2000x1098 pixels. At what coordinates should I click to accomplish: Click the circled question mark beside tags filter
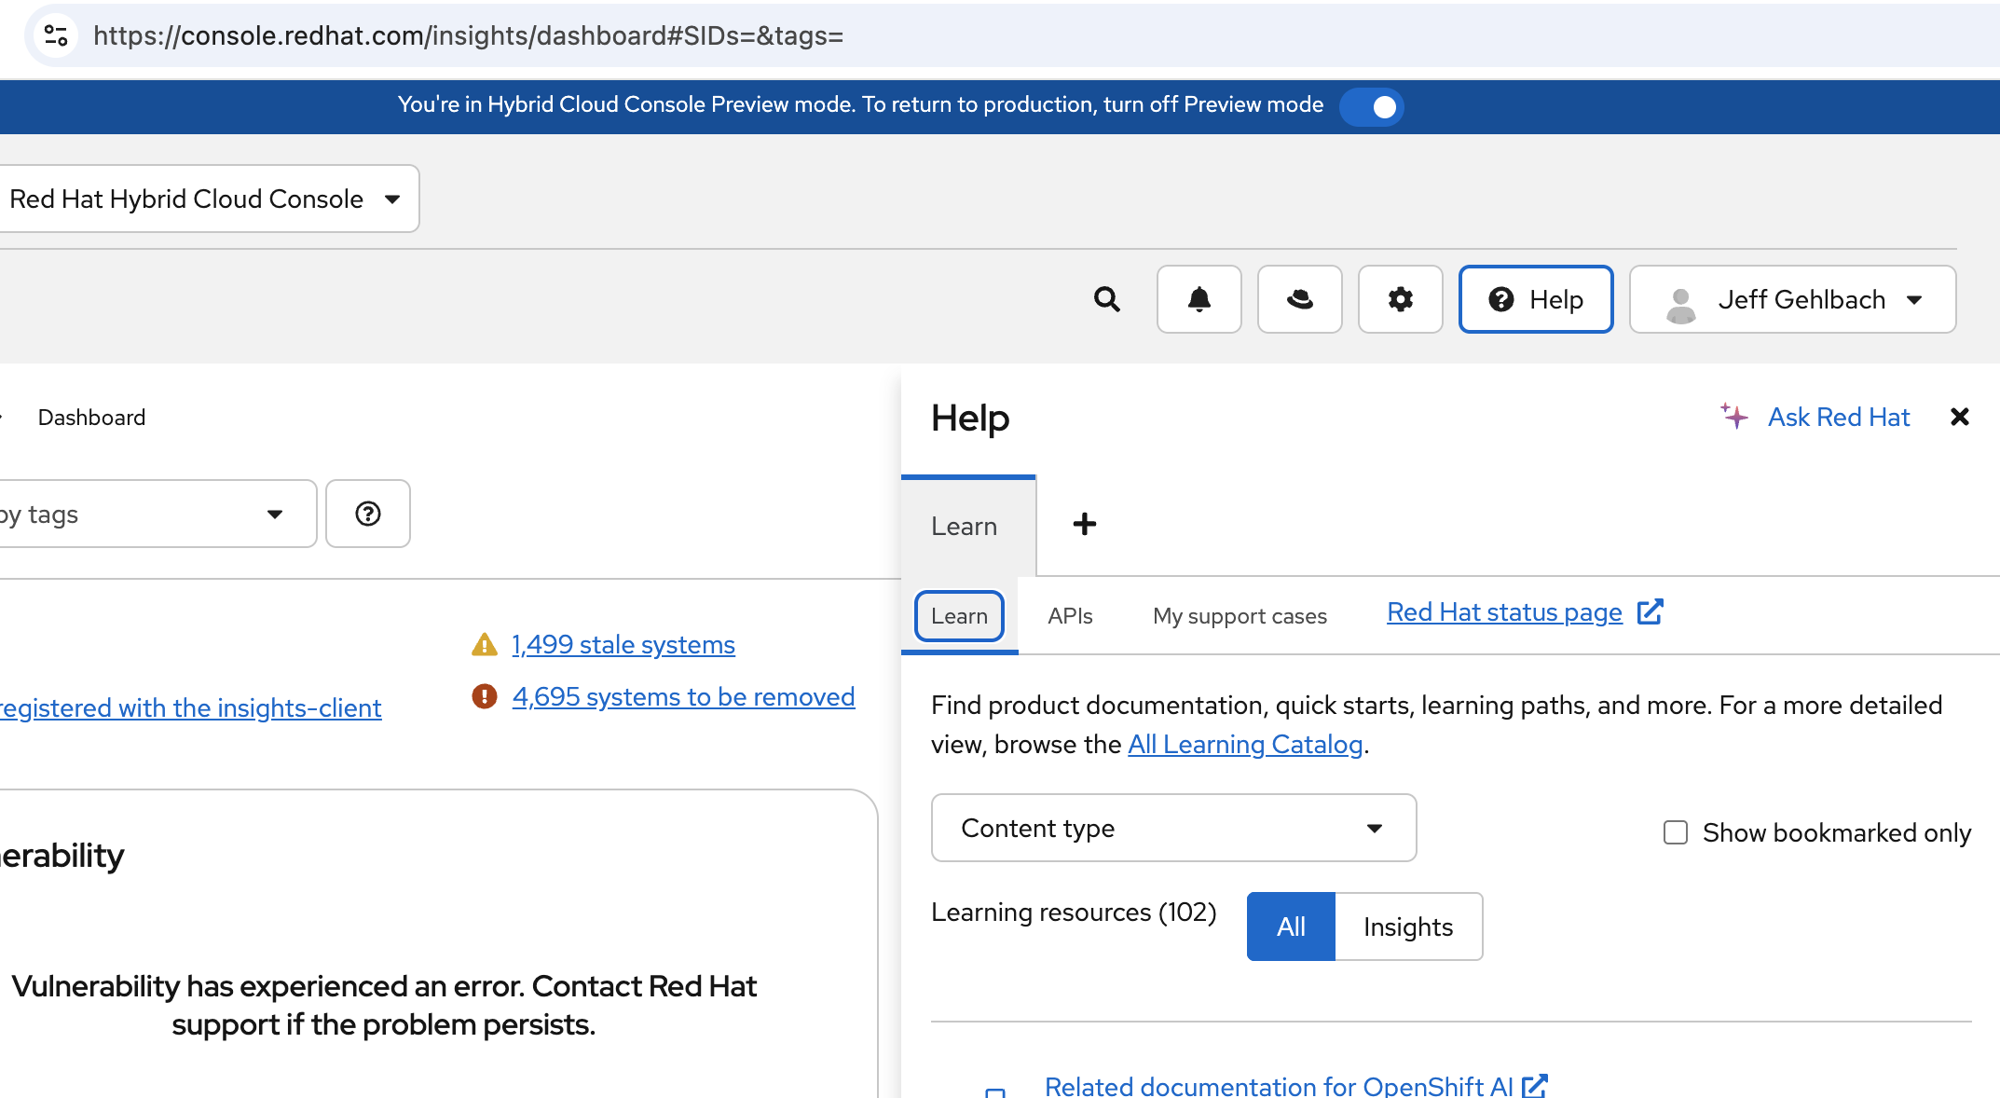(x=368, y=514)
